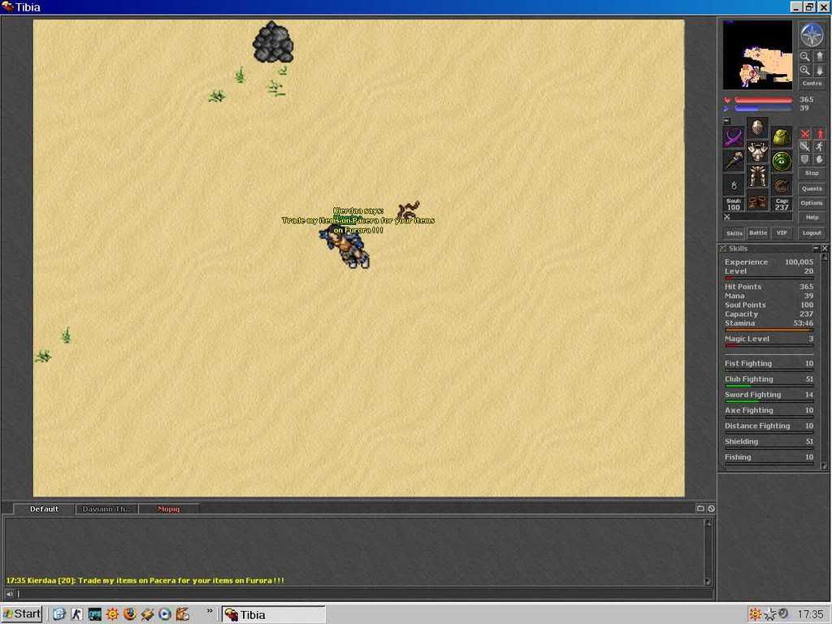
Task: Toggle the Skills window button
Action: pos(734,233)
